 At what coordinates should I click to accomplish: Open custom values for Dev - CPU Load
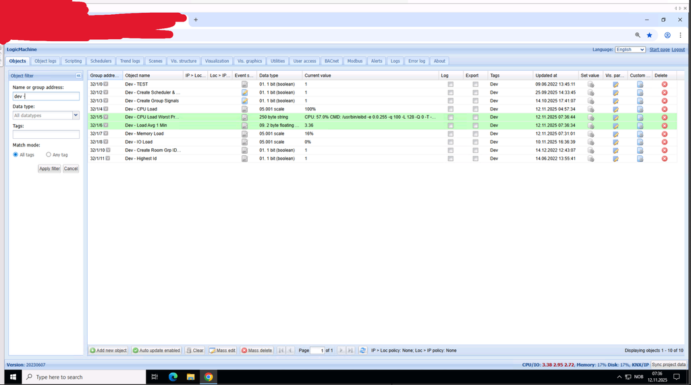[640, 109]
